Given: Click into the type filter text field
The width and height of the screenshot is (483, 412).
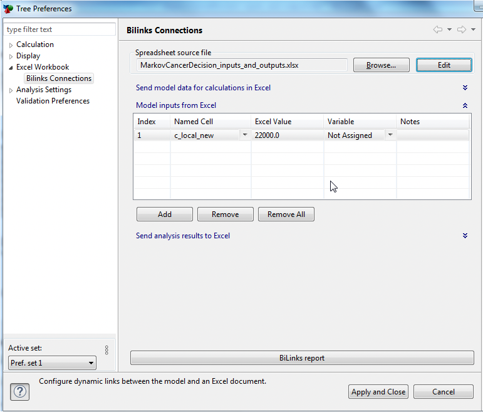Looking at the screenshot, I should tap(60, 29).
